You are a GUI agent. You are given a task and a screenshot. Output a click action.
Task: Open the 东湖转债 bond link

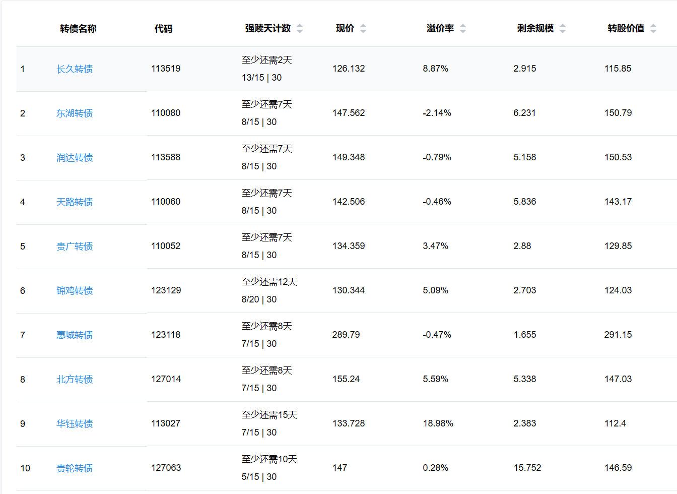(75, 113)
